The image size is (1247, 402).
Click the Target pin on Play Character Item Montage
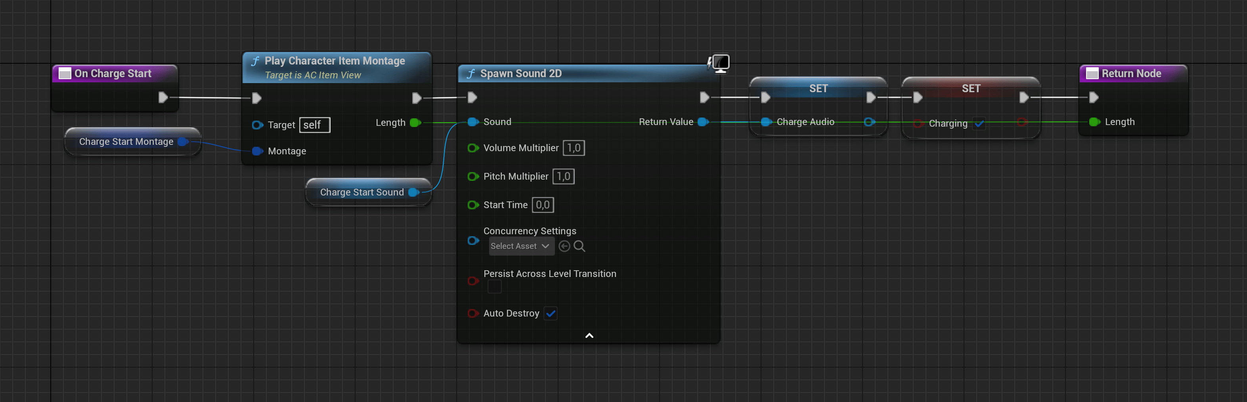point(258,125)
